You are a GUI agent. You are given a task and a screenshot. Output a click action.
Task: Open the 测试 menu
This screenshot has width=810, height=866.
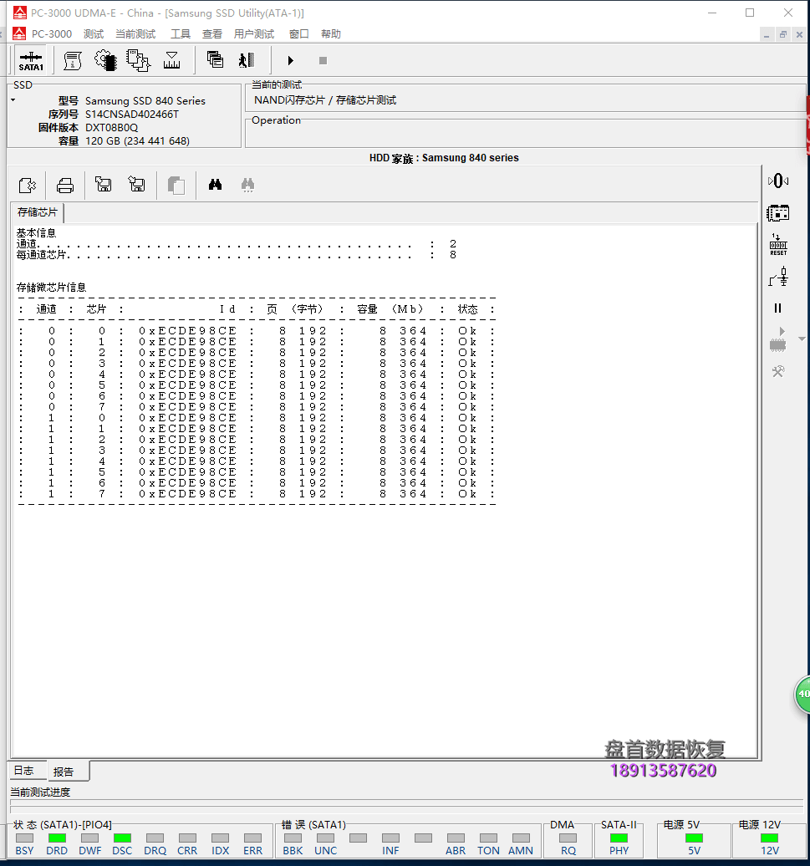coord(94,33)
